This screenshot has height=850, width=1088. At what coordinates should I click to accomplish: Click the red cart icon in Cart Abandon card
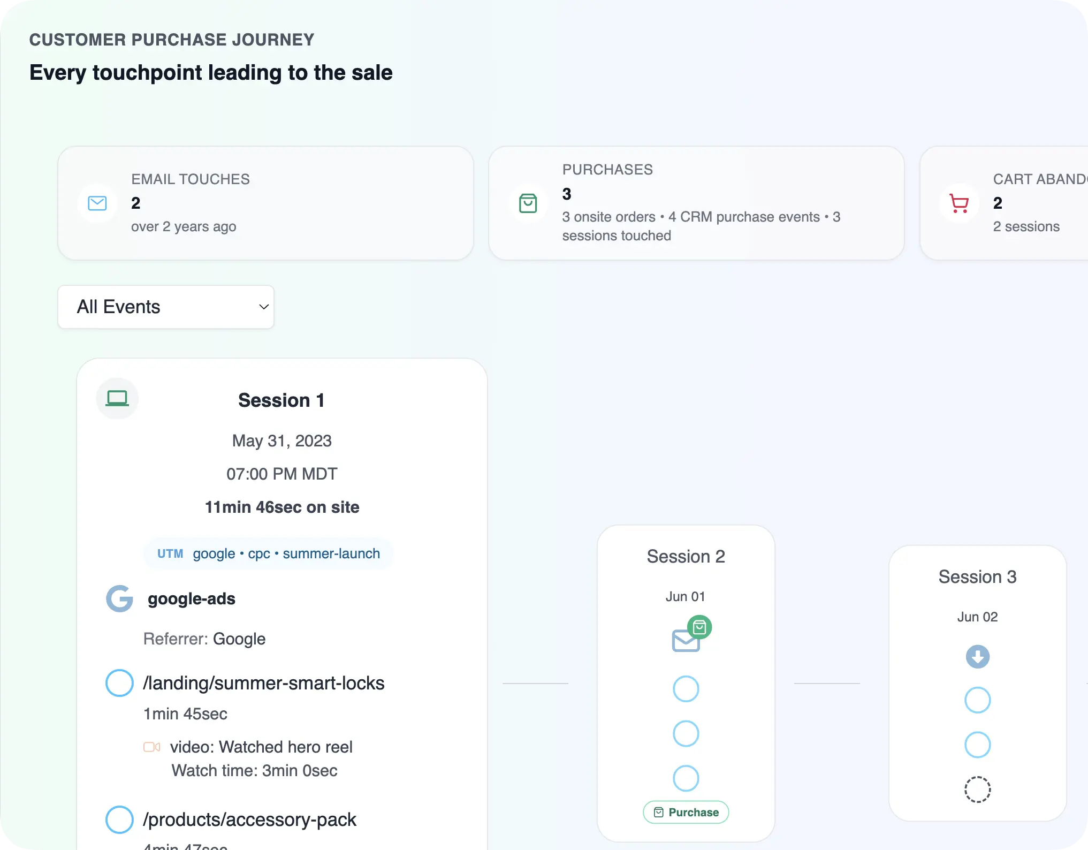click(x=959, y=203)
